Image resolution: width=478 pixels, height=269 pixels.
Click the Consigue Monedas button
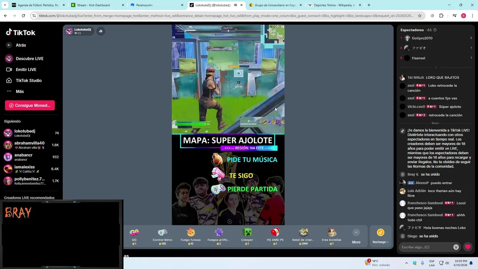click(x=30, y=105)
